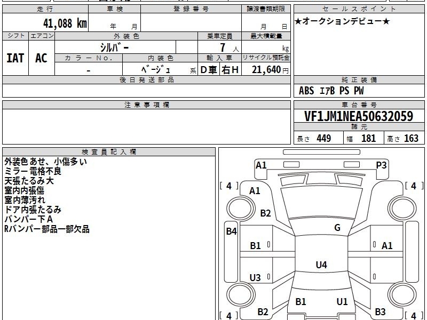Select the 内装色 header
The image size is (427, 320).
click(x=160, y=58)
